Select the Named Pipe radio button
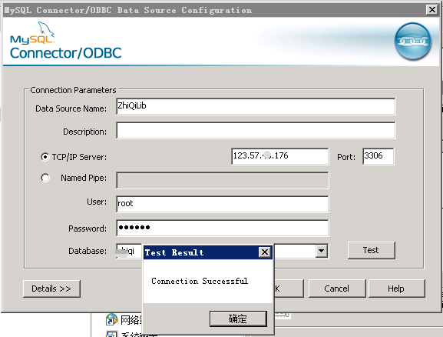Screen dimensions: 443x337 (x=45, y=178)
